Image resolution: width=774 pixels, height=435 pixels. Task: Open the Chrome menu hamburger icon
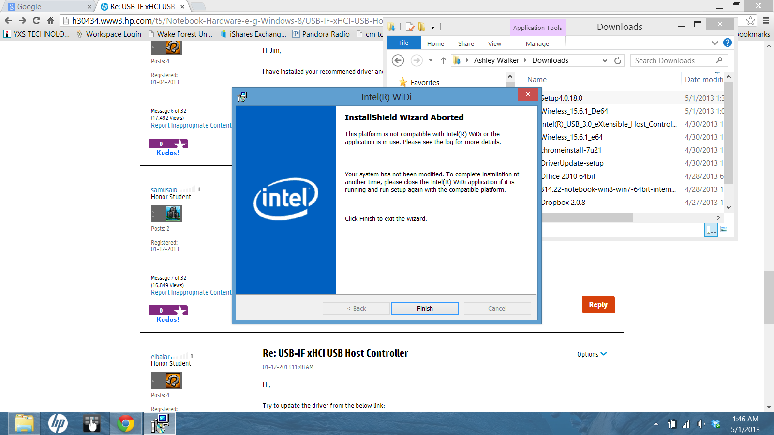pos(766,20)
